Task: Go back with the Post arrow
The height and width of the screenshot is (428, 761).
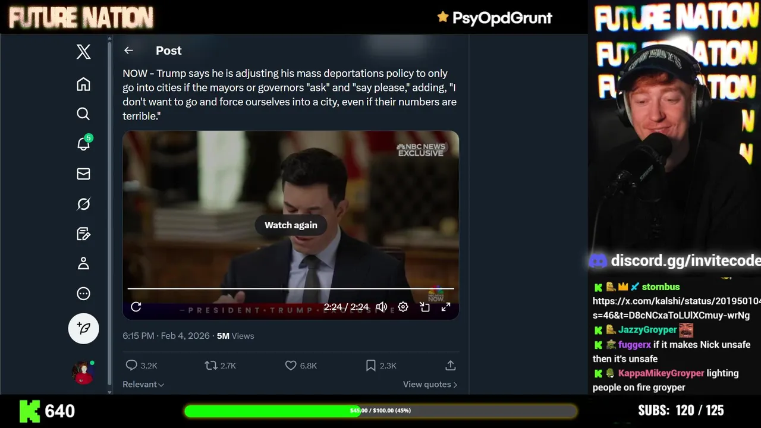Action: (x=128, y=51)
